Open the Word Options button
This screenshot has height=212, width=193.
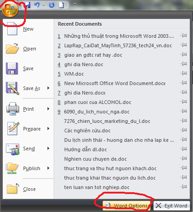click(127, 205)
